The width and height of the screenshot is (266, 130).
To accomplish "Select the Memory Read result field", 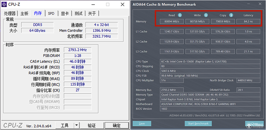I will pyautogui.click(x=172, y=22).
